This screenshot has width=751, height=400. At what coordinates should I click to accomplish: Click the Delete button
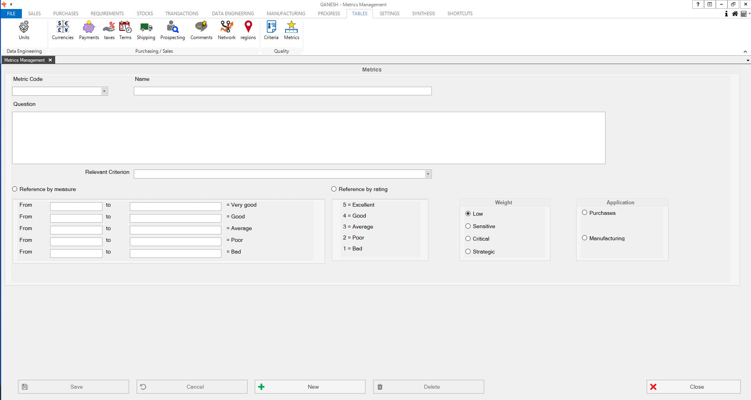tap(428, 387)
